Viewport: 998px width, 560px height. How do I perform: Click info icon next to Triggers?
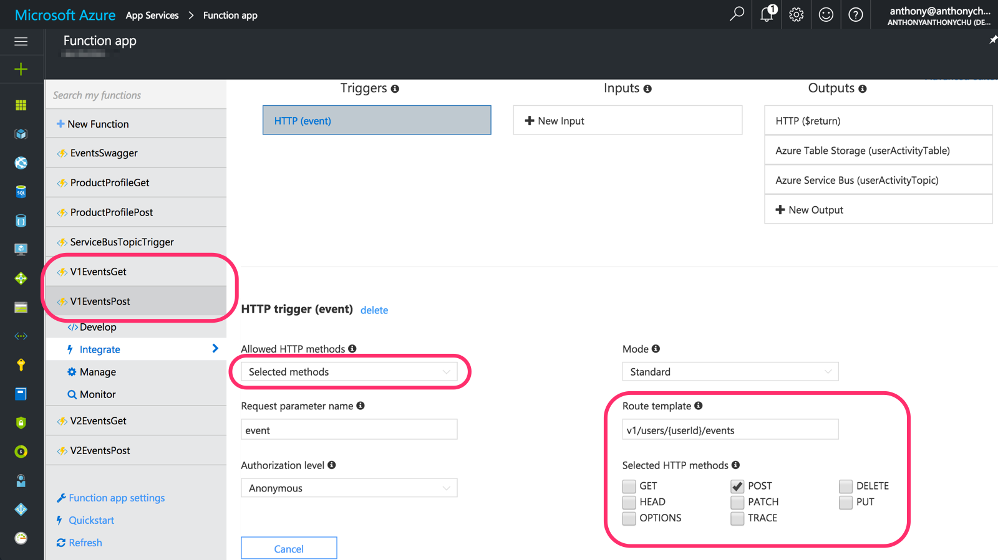[395, 89]
